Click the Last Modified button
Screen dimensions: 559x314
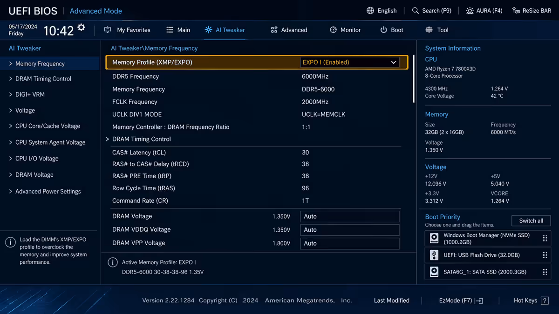click(391, 301)
